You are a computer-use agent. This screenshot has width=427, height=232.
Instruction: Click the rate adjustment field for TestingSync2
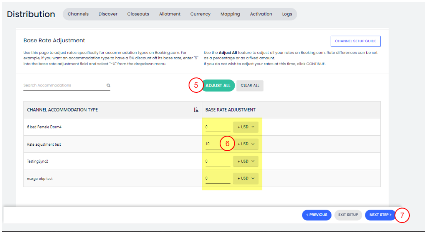tap(217, 162)
